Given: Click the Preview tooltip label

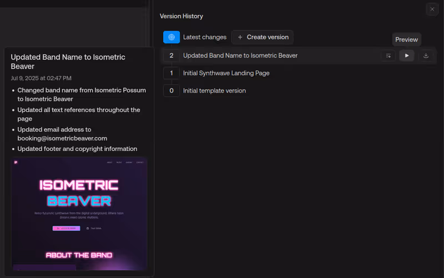Looking at the screenshot, I should 406,39.
